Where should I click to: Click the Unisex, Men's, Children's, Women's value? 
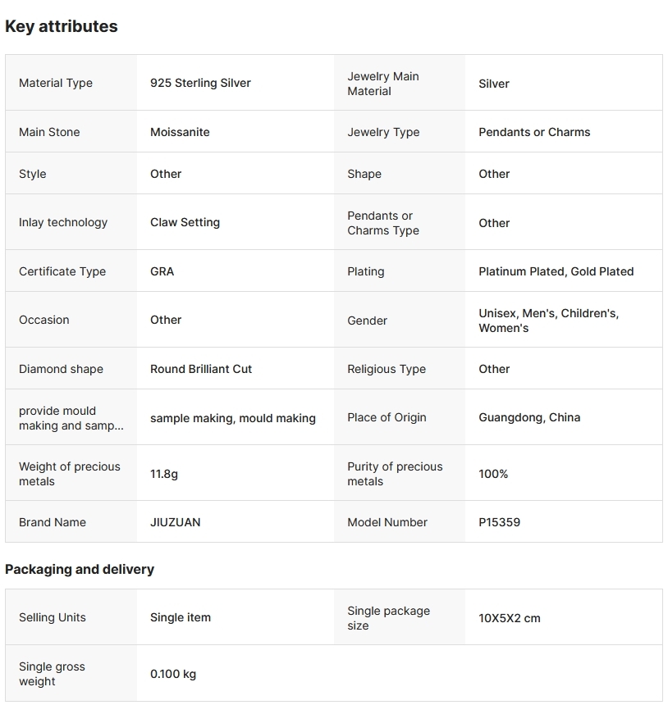(548, 321)
